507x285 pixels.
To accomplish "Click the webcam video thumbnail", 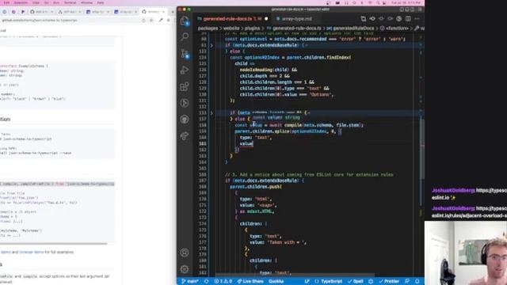I will coord(466,253).
